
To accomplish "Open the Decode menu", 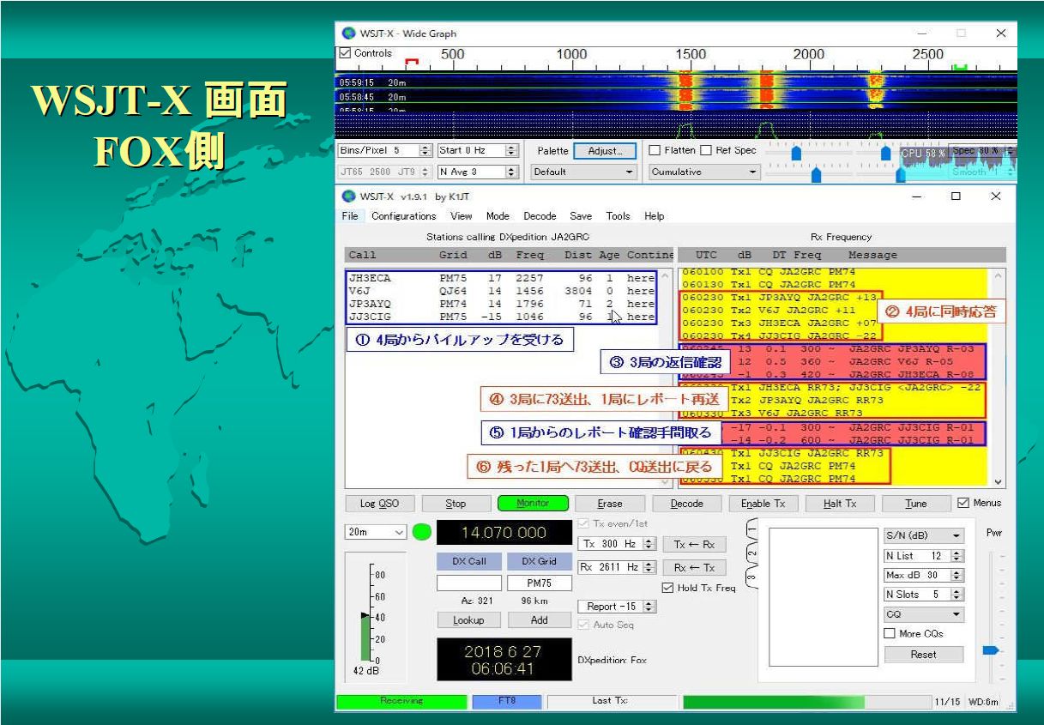I will (540, 216).
